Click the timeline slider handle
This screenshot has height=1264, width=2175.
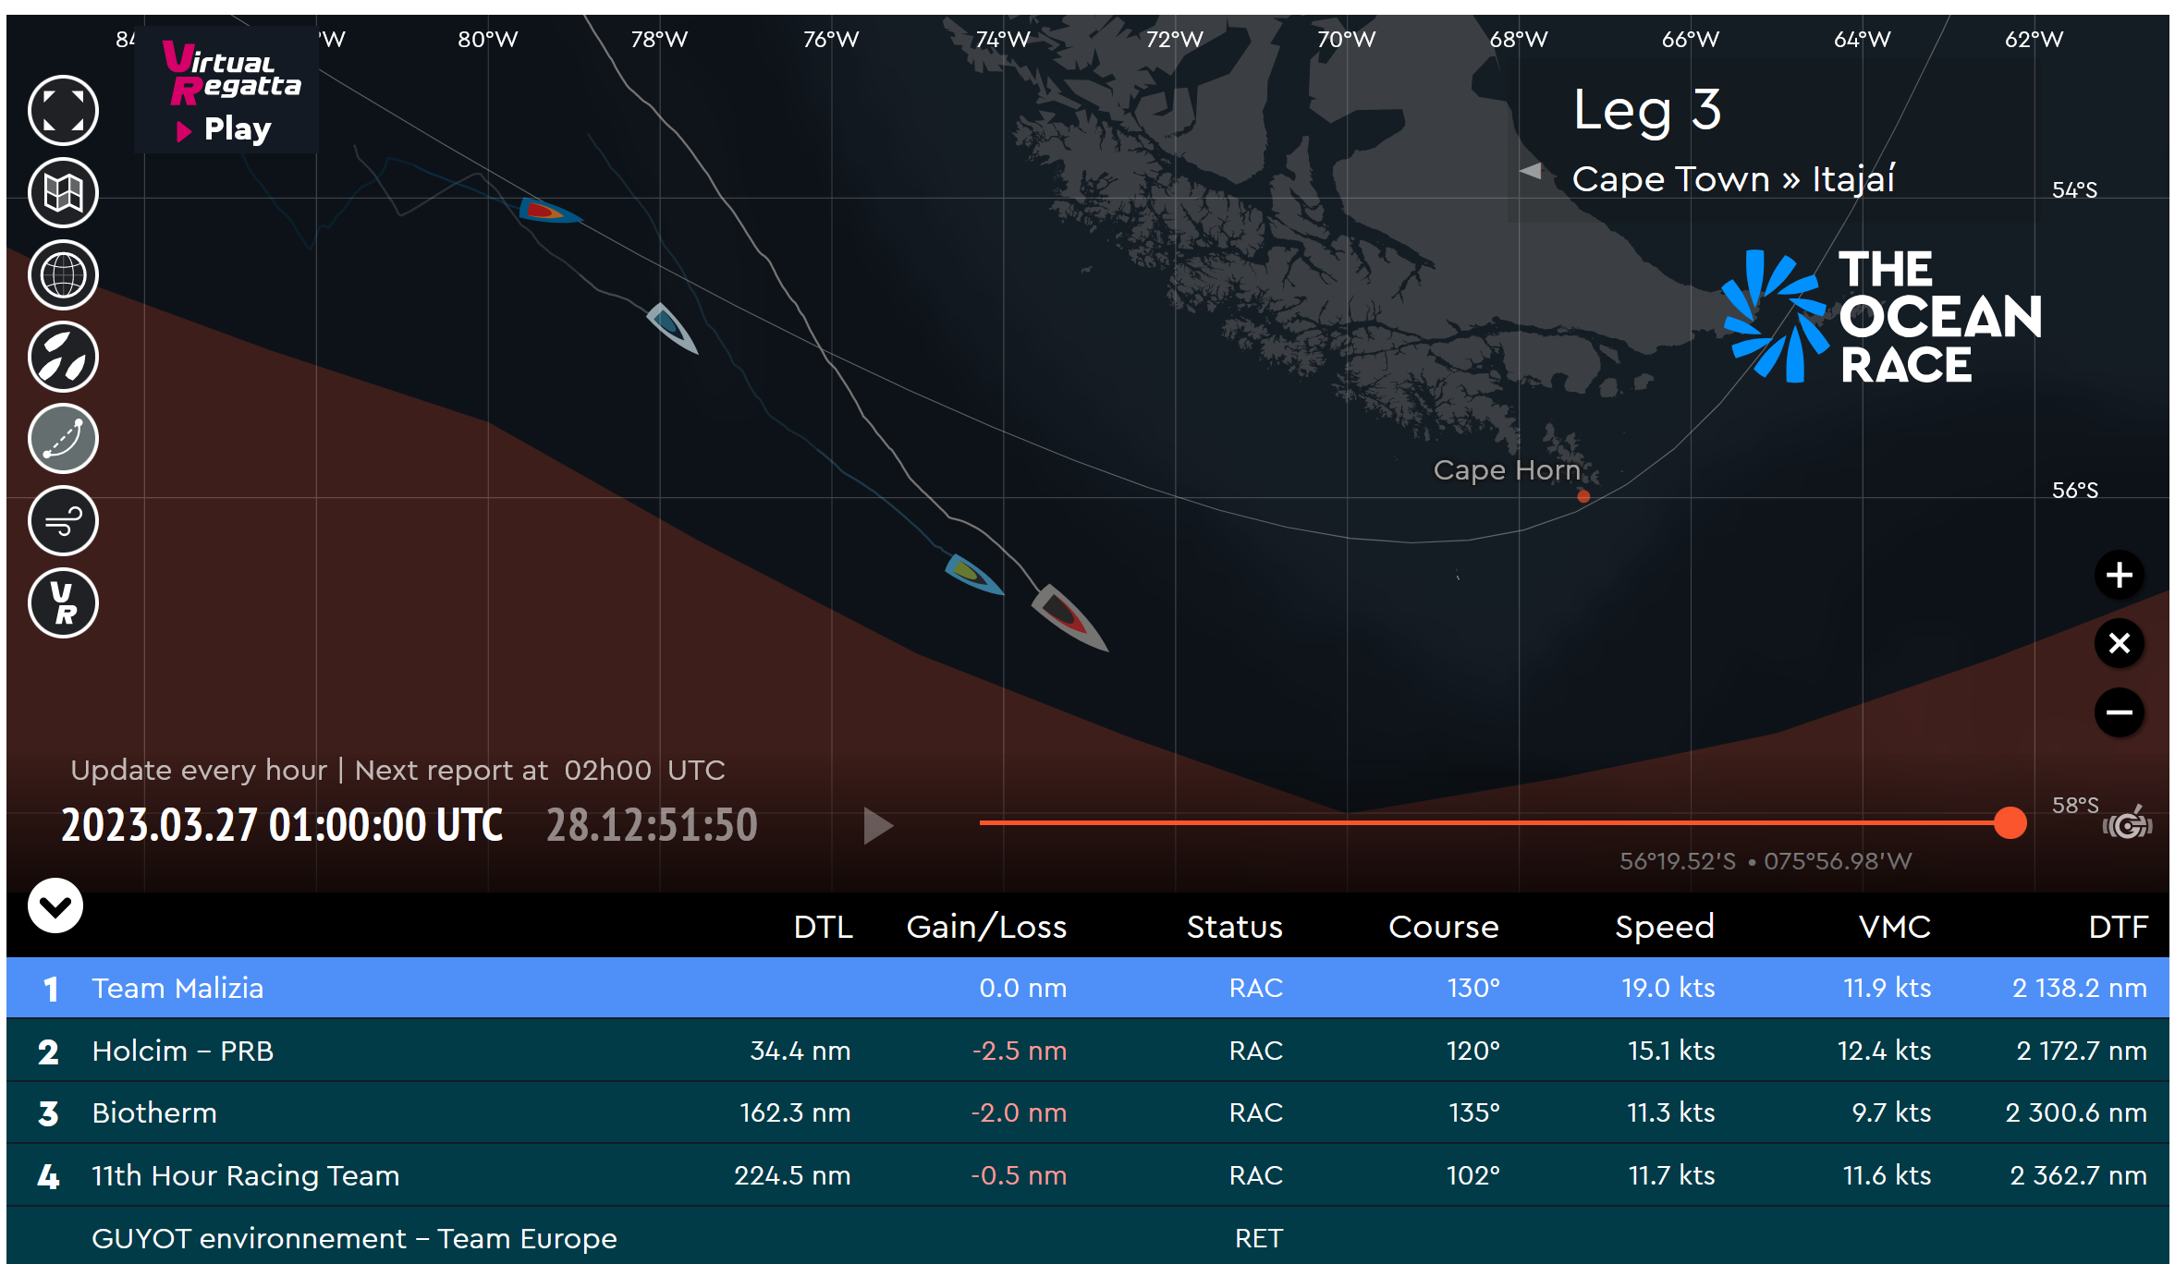click(2010, 822)
